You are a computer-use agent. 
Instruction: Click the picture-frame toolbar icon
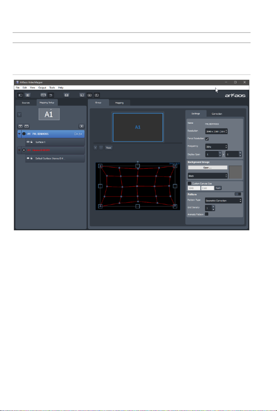pos(67,95)
